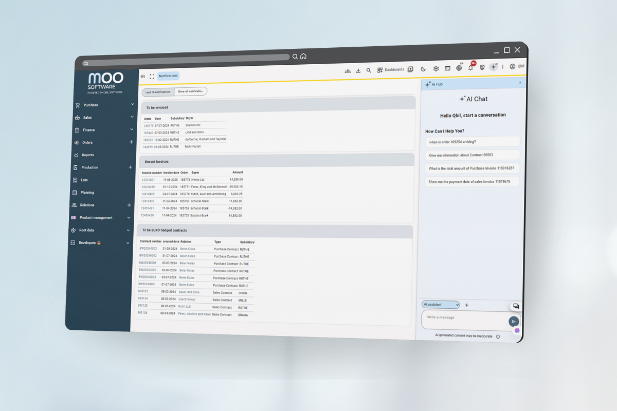Open the AI assistant dropdown

click(441, 305)
